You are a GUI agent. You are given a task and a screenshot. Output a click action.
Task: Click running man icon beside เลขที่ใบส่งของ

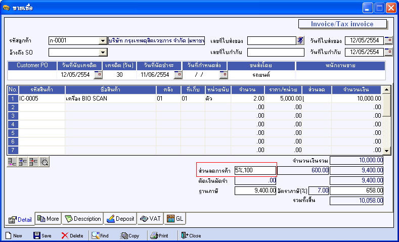pyautogui.click(x=300, y=40)
